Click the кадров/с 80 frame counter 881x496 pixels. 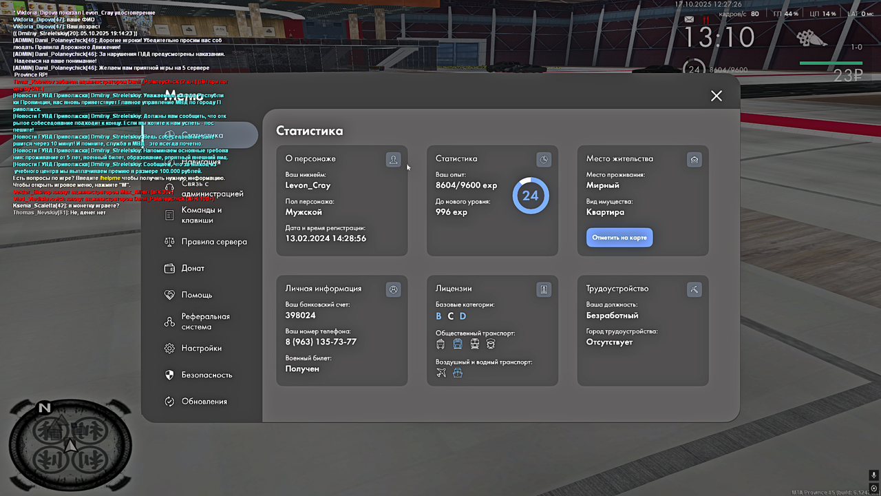pos(739,14)
